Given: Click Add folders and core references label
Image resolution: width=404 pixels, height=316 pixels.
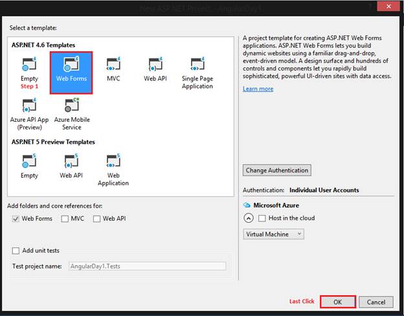Looking at the screenshot, I should coord(54,206).
